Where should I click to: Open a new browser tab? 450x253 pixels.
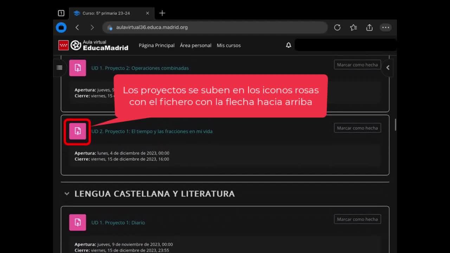pos(162,13)
